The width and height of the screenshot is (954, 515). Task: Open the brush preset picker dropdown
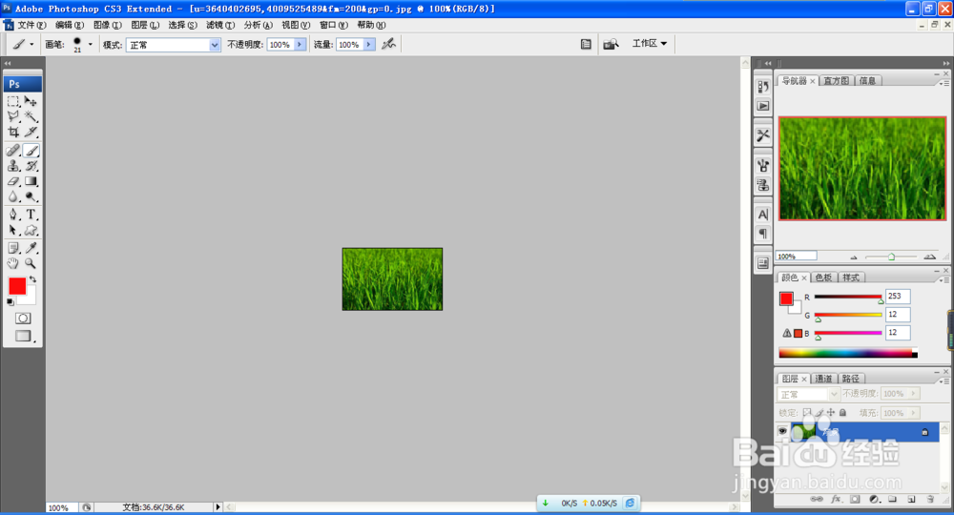tap(90, 44)
